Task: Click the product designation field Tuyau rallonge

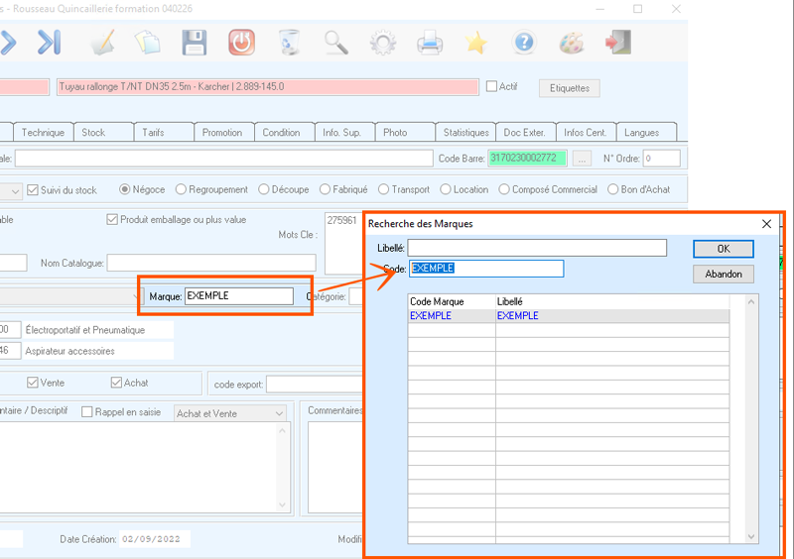Action: (x=268, y=87)
